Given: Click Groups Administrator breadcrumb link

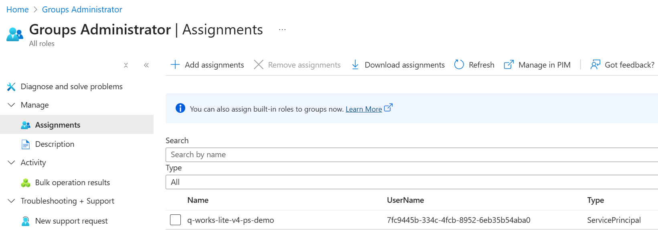Looking at the screenshot, I should [82, 10].
